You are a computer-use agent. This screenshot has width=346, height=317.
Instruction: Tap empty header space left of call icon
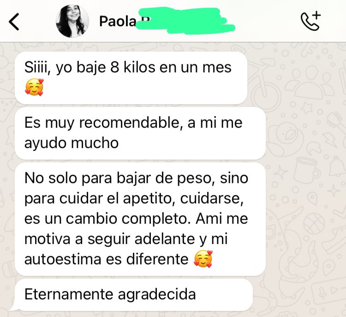coord(267,21)
